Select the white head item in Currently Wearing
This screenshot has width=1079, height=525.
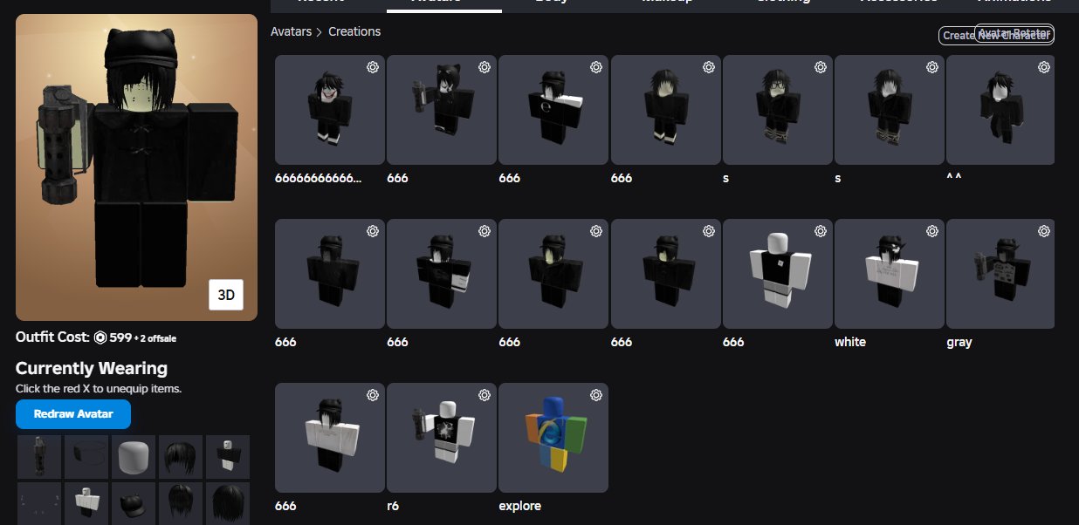pos(134,457)
